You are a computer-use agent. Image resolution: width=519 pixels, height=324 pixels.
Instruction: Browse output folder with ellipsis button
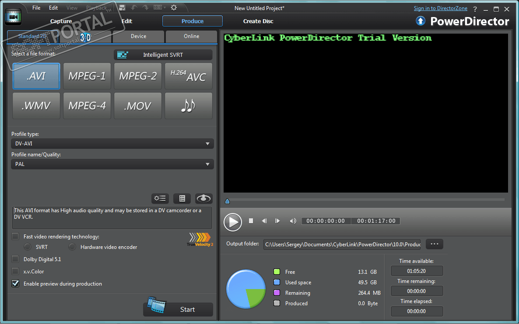coord(434,244)
